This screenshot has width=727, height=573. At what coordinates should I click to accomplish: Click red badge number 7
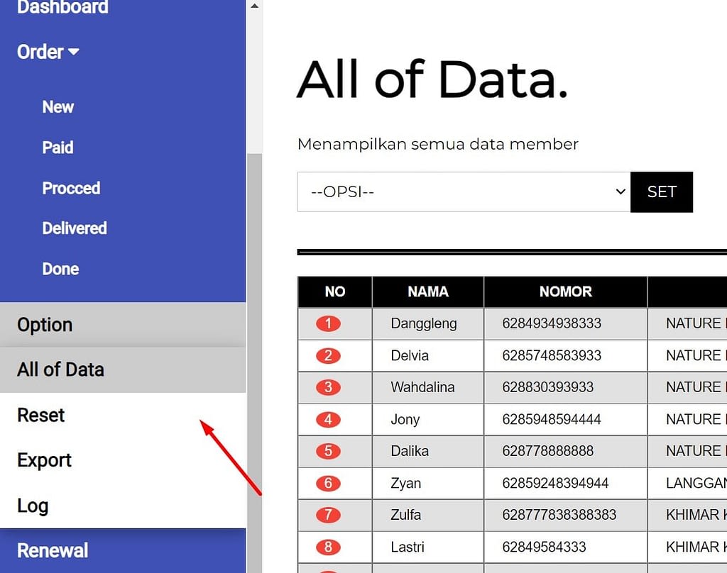(328, 515)
